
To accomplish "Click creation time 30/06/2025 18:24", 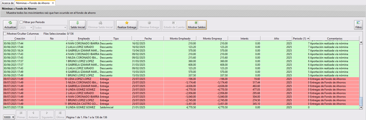I will [x=13, y=51].
